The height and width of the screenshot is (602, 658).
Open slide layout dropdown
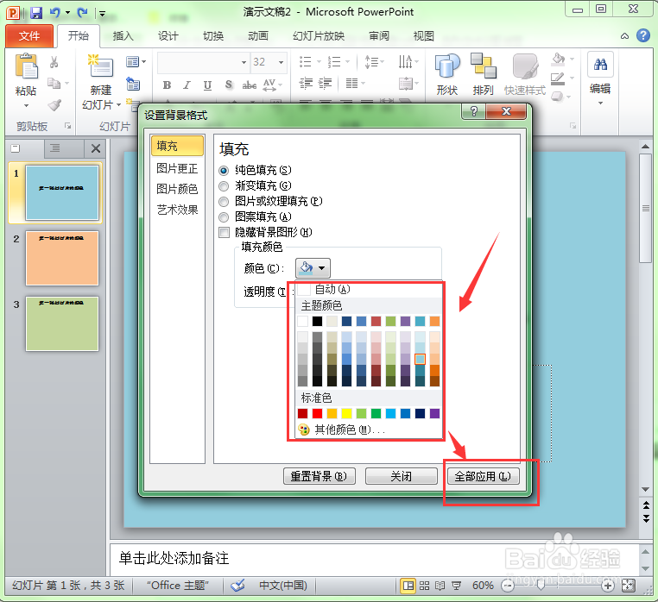pyautogui.click(x=136, y=62)
